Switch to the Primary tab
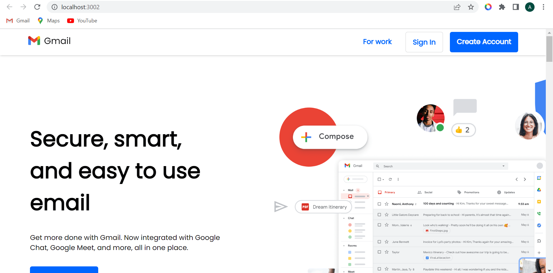This screenshot has width=553, height=273. click(387, 192)
